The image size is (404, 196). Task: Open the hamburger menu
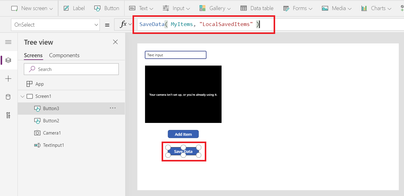pos(8,42)
